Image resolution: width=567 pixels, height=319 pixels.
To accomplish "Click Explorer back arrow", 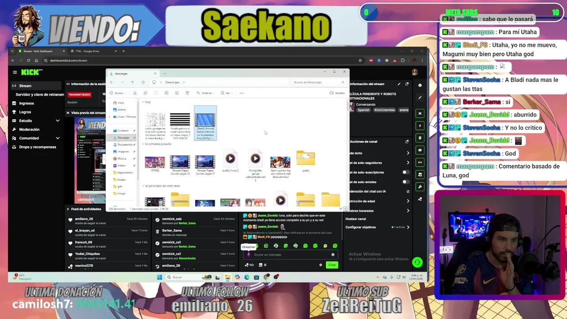I will tap(112, 82).
